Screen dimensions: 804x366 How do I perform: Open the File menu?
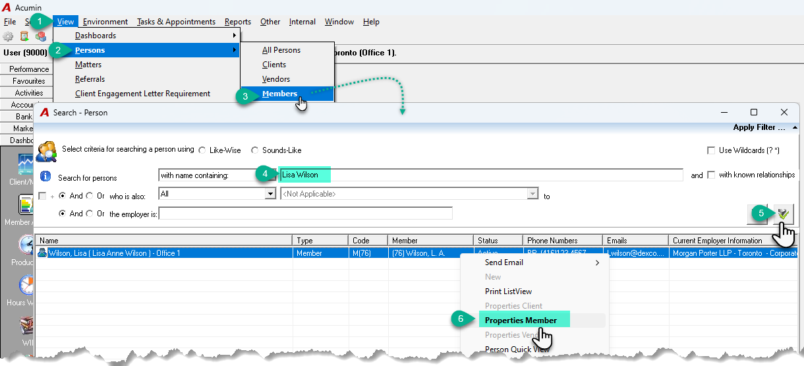tap(10, 22)
